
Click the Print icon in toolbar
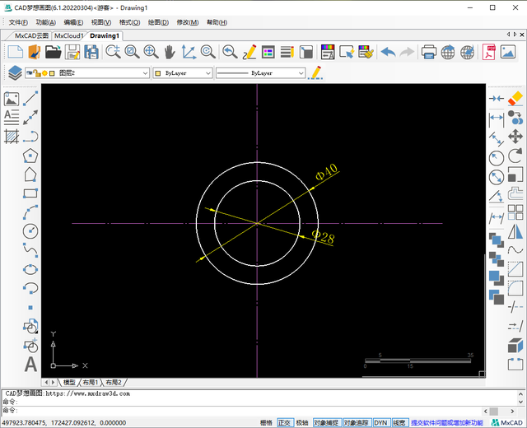429,53
